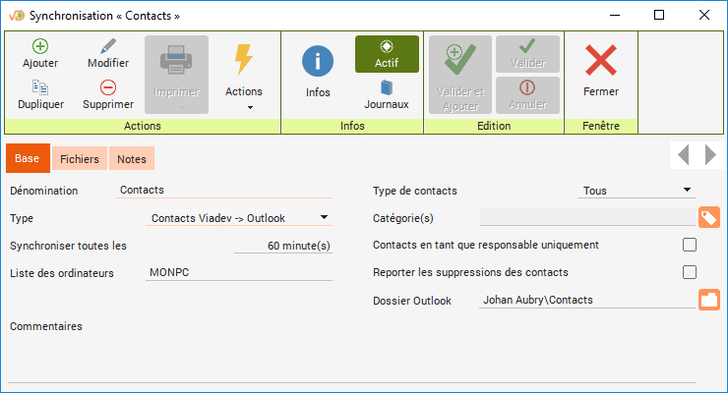Select the Dupliquer icon
The height and width of the screenshot is (393, 728).
click(x=40, y=87)
